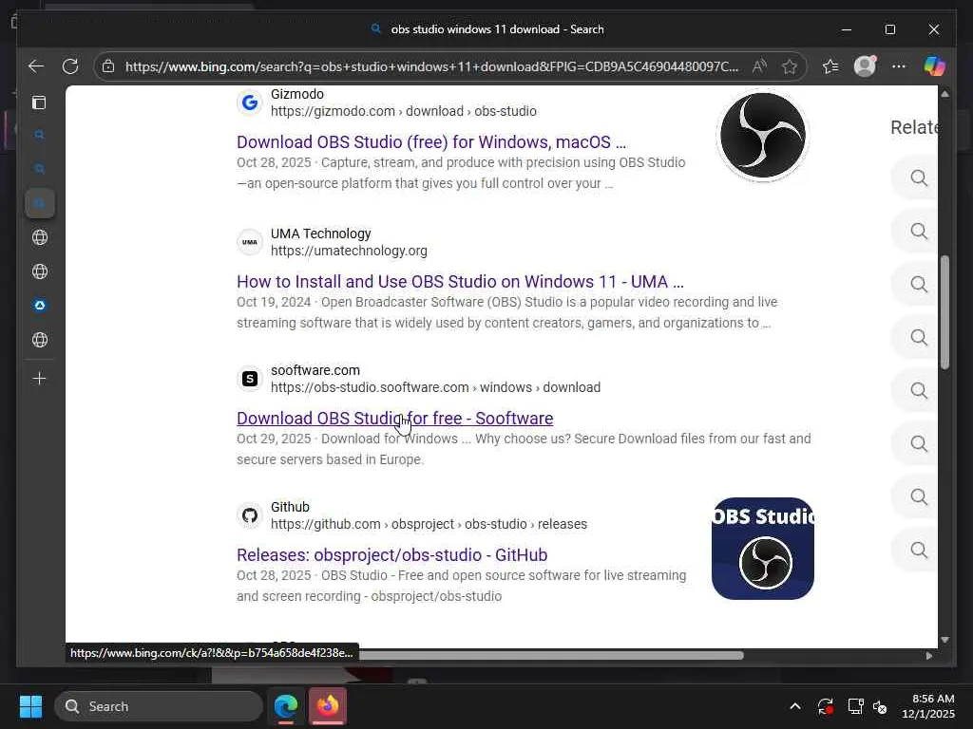Viewport: 973px width, 729px height.
Task: Open the network status tray icon
Action: (x=855, y=706)
